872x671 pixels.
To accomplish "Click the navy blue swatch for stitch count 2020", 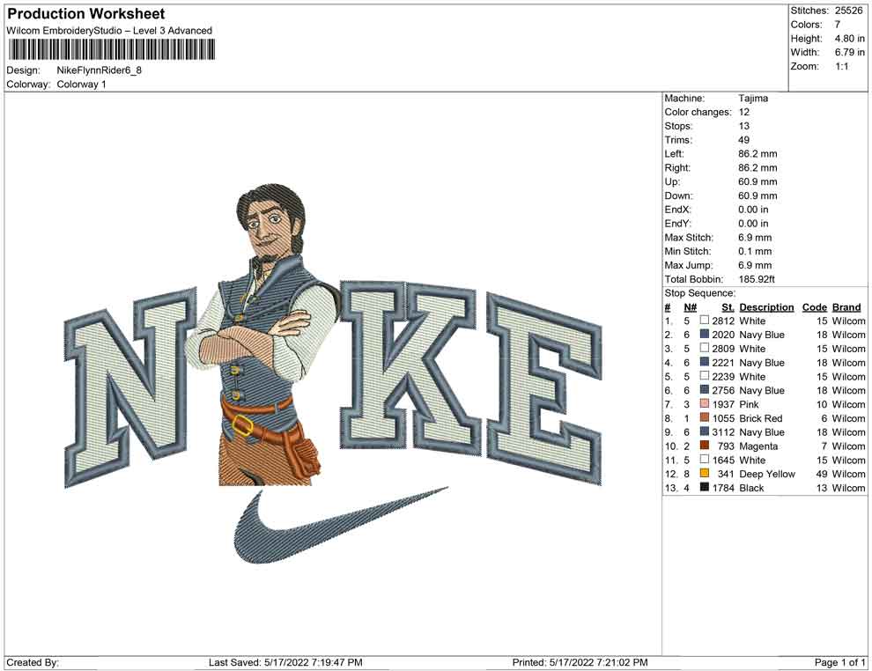I will pyautogui.click(x=705, y=334).
